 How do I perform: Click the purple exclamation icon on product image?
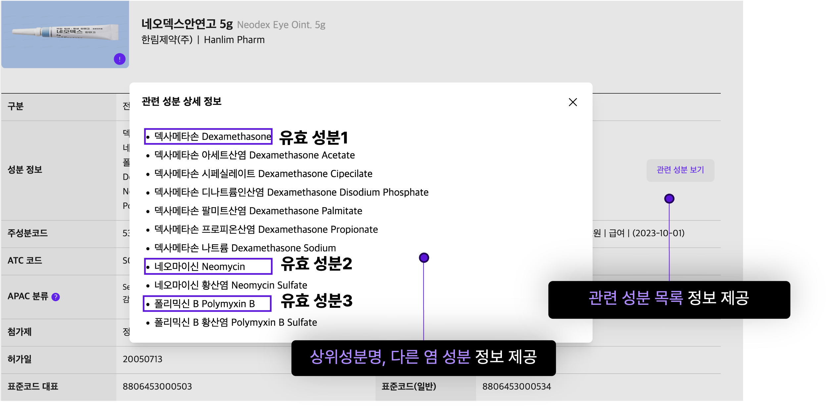pyautogui.click(x=120, y=59)
